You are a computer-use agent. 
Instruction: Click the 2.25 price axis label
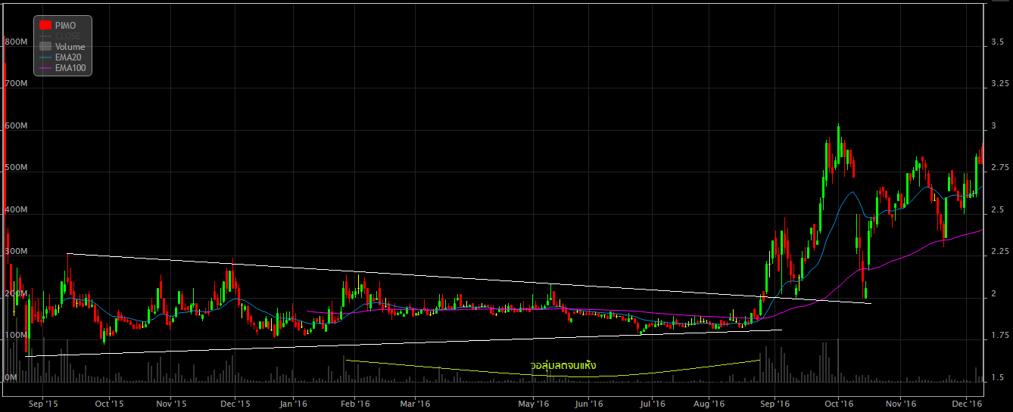pos(999,251)
